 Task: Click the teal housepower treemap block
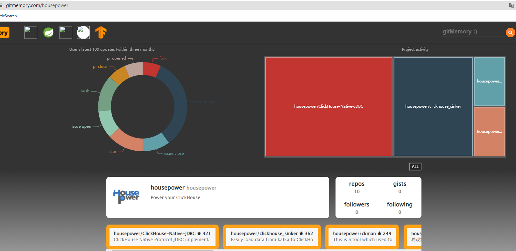(x=489, y=82)
